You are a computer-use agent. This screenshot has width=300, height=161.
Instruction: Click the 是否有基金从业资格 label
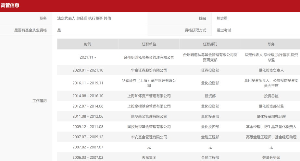click(31, 30)
